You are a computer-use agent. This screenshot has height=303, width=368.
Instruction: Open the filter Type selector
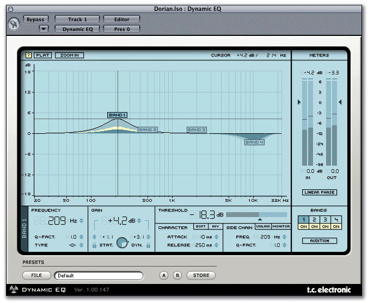tap(72, 245)
